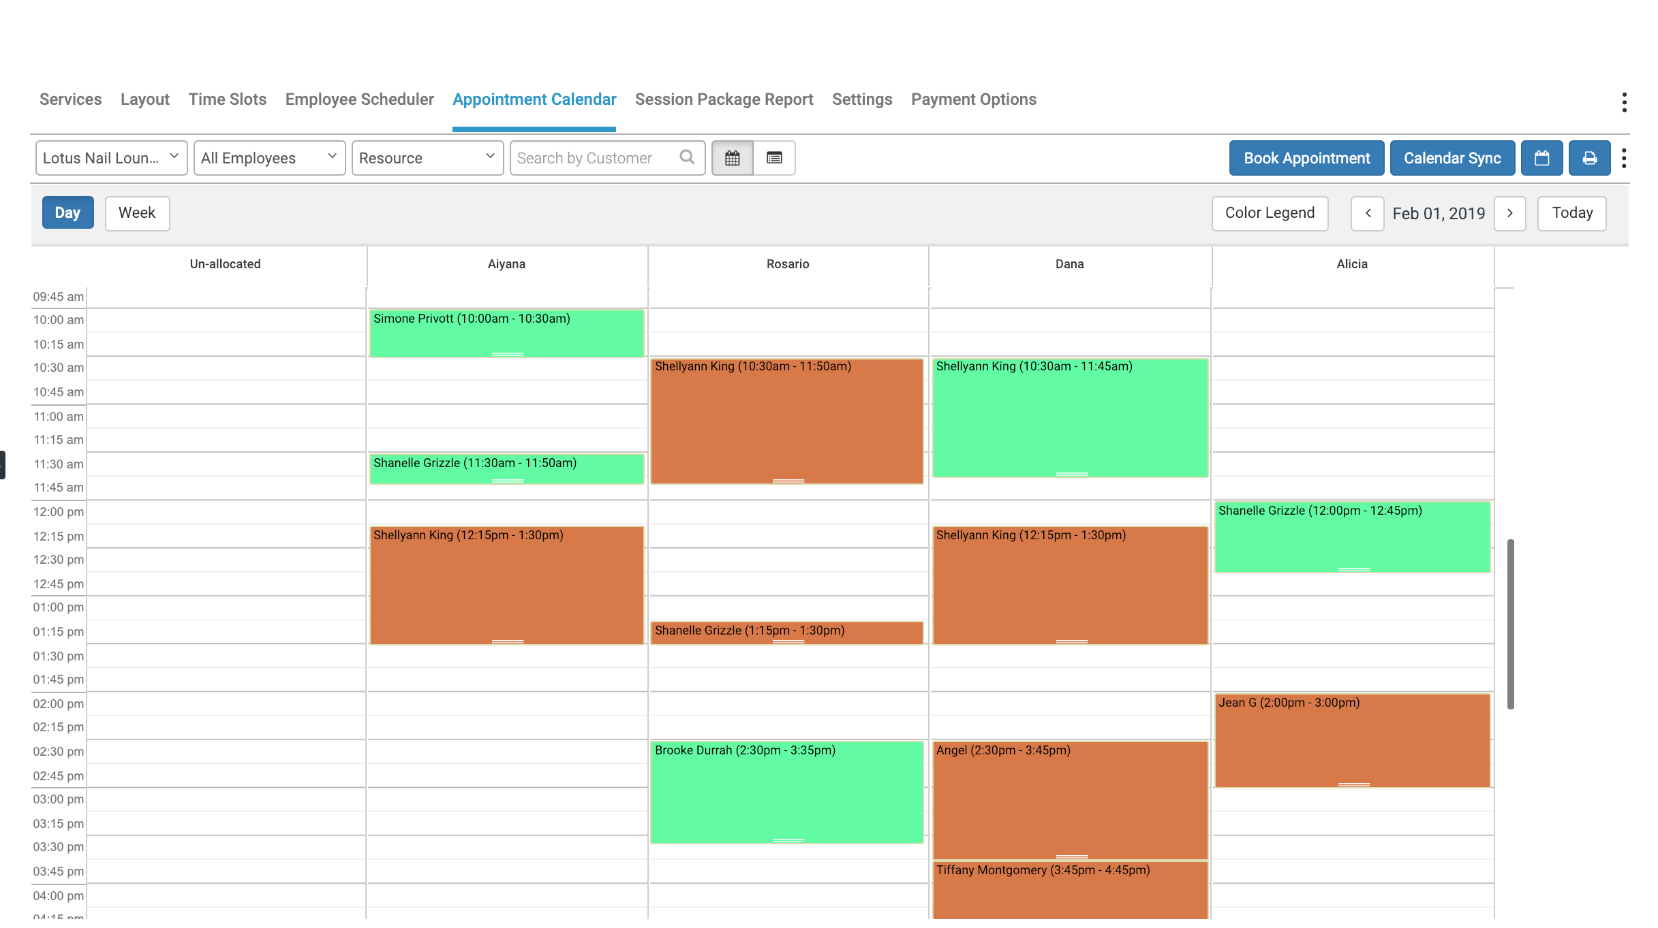Click Calendar Sync button
Screen dimensions: 1658x928
coord(1452,158)
